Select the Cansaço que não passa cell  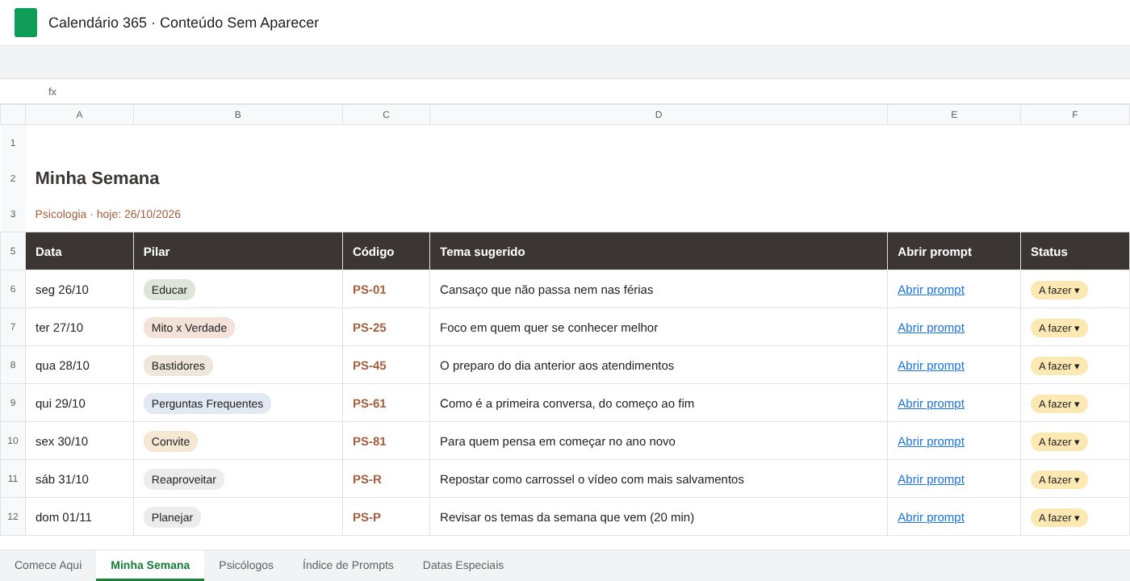[659, 289]
